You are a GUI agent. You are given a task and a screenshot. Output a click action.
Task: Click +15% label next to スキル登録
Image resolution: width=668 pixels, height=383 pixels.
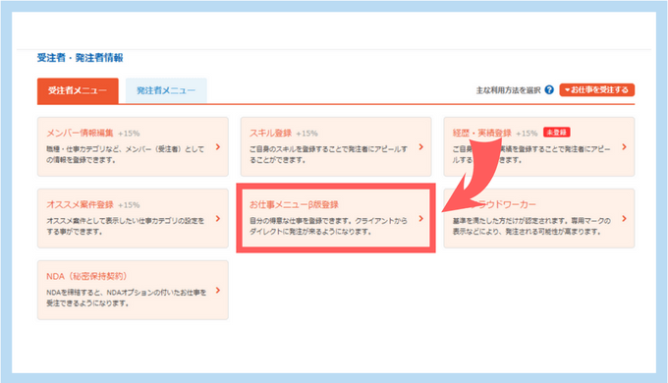[306, 134]
